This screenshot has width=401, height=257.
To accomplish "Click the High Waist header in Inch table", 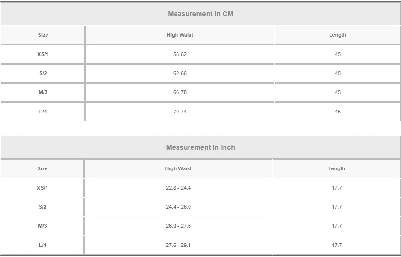I will [178, 168].
